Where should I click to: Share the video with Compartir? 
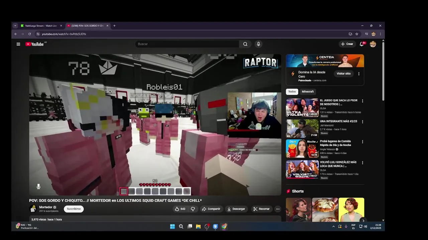pos(211,209)
